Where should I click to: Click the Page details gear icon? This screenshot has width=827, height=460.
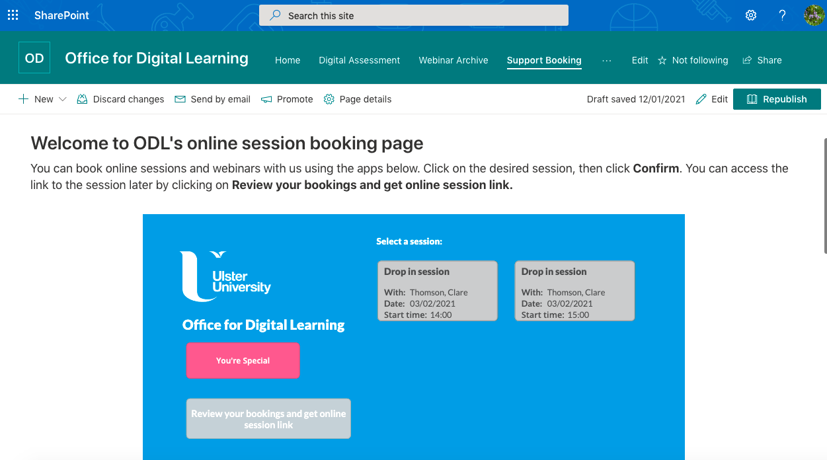(329, 99)
